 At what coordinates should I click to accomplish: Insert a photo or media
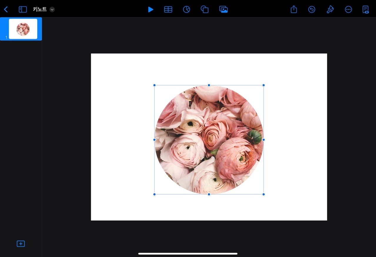point(224,9)
